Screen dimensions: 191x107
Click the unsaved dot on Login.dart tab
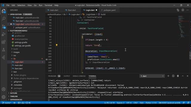(96, 10)
